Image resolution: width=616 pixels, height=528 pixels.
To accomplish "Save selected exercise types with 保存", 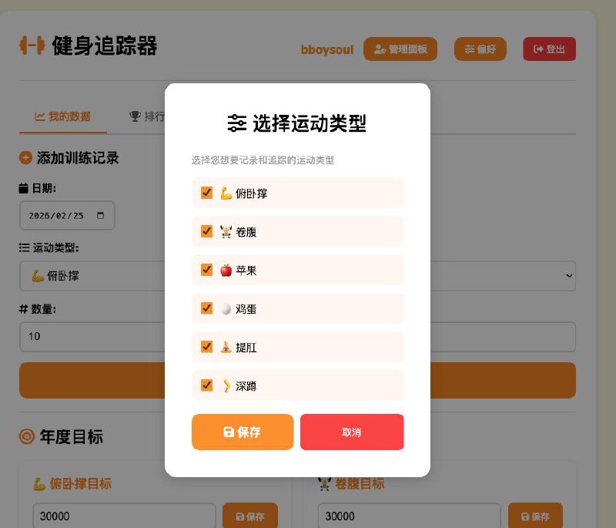I will point(243,432).
